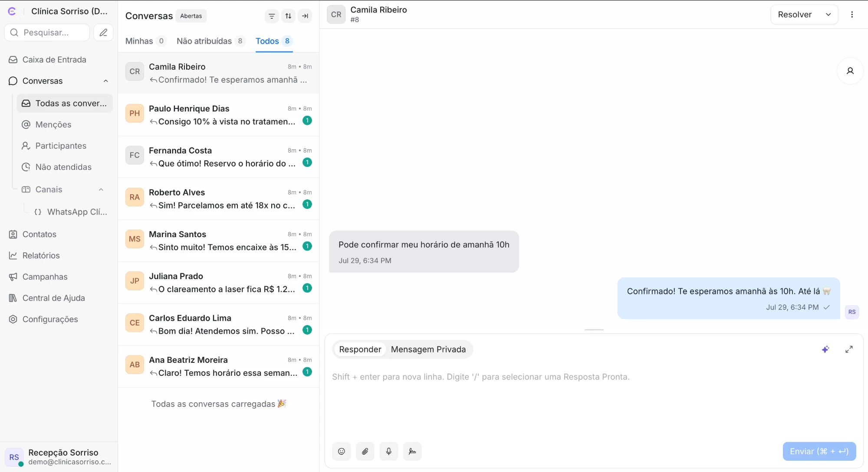Viewport: 868px width, 472px height.
Task: Open the Resolver dropdown arrow
Action: click(x=828, y=15)
